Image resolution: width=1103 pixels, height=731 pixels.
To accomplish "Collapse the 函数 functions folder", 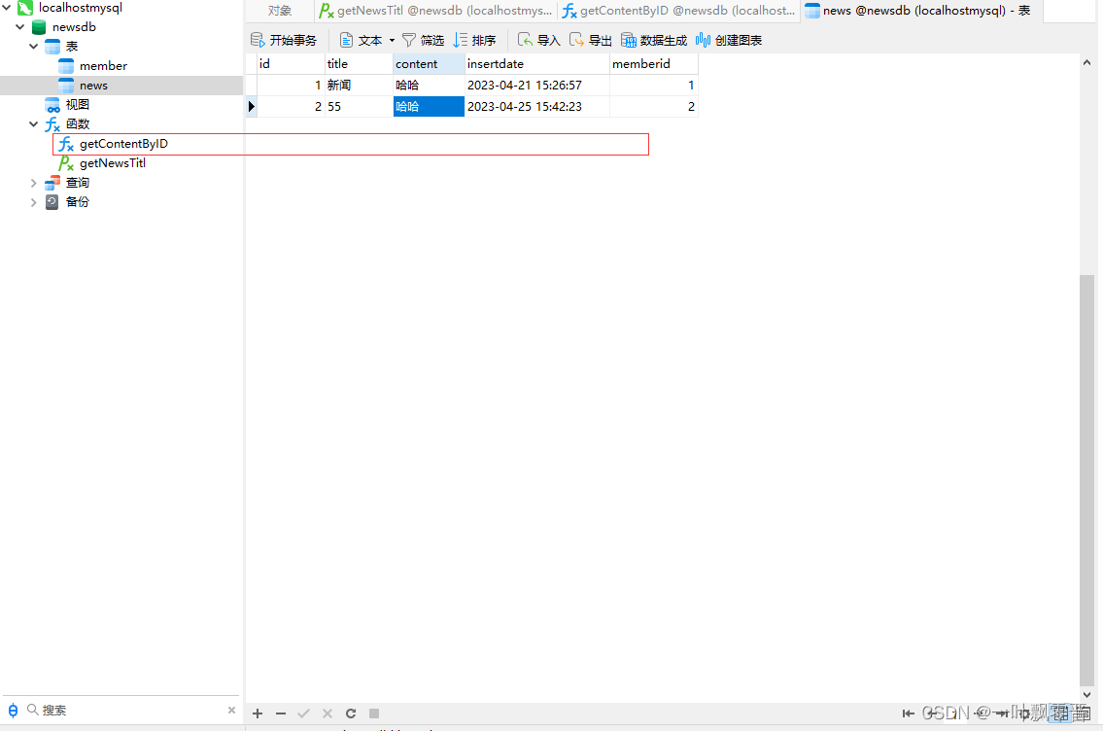I will (x=33, y=123).
